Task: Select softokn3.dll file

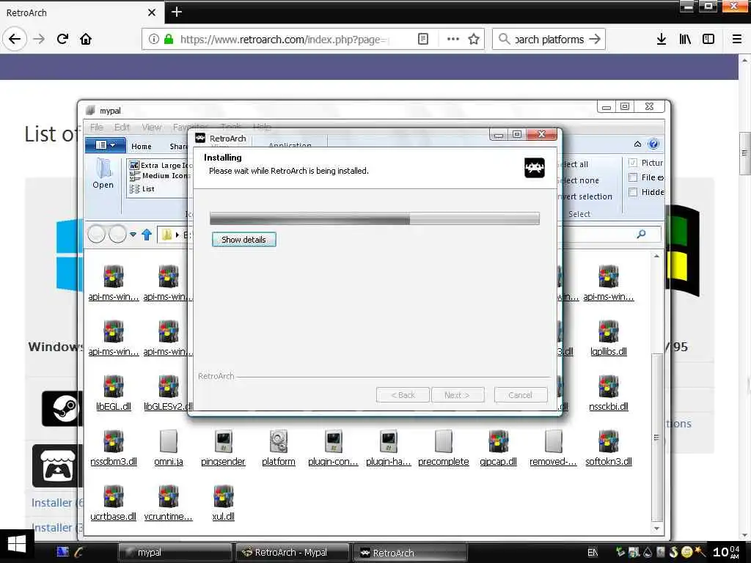Action: (609, 449)
